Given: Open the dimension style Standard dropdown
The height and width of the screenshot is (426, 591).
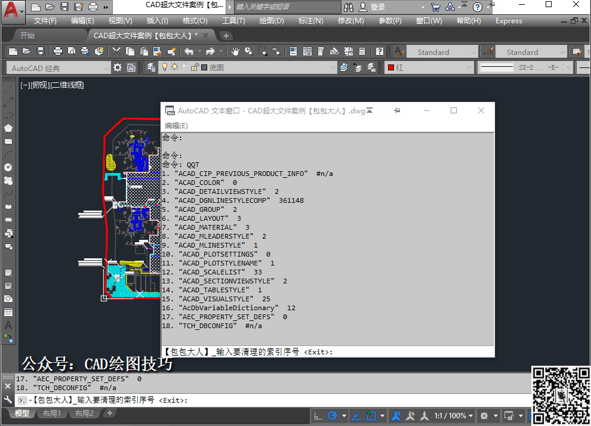Looking at the screenshot, I should 531,52.
